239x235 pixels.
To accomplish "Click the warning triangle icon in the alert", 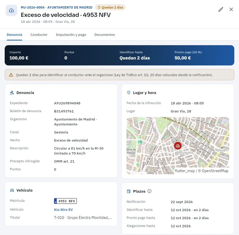I will tap(11, 75).
